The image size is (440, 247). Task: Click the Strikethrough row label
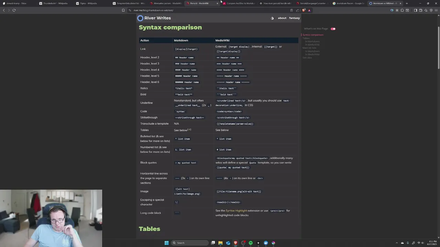[149, 118]
